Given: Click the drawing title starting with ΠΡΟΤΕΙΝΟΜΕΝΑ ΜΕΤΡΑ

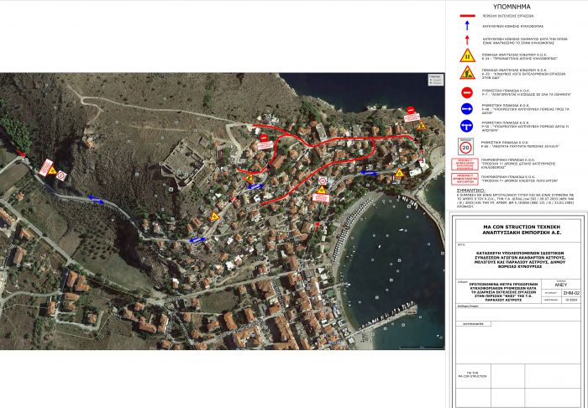Looking at the screenshot, I should 504,292.
